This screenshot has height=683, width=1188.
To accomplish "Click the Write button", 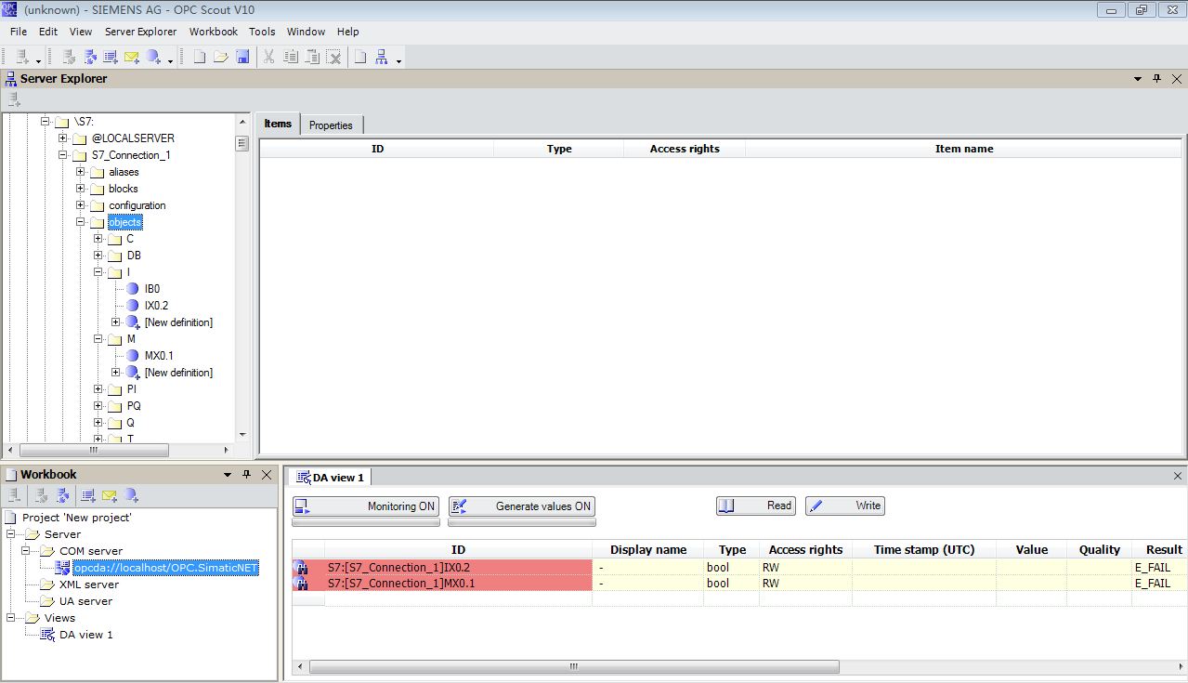I will [x=845, y=506].
